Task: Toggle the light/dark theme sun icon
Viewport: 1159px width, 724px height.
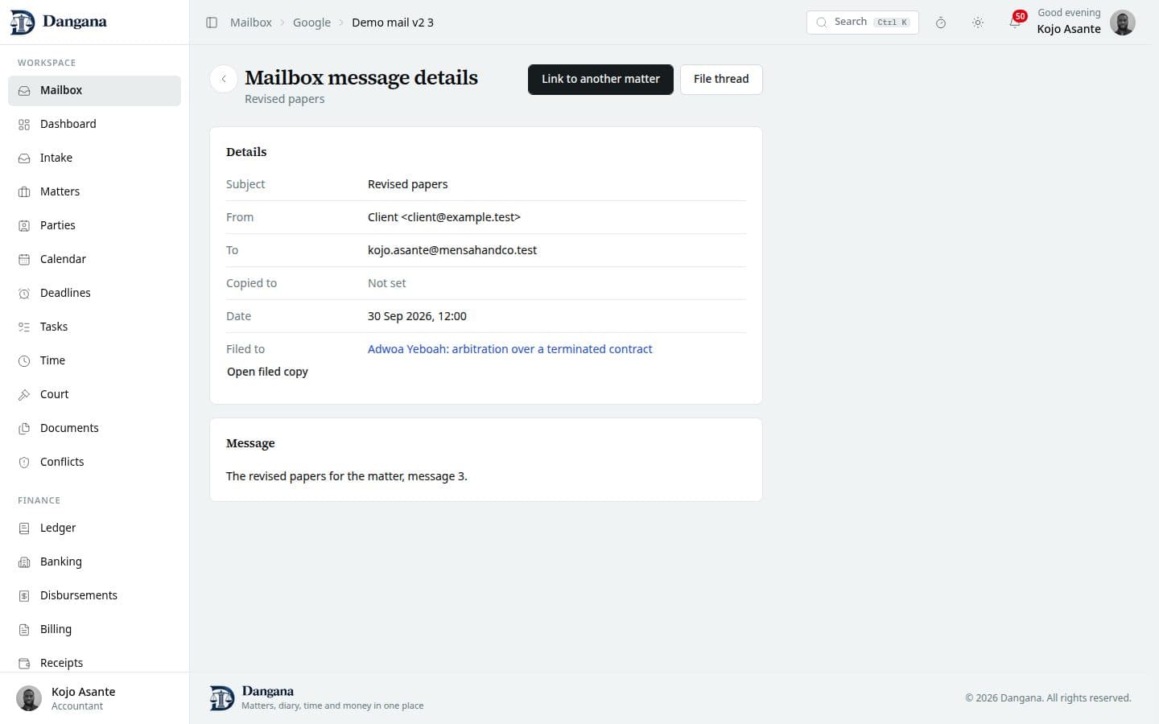Action: tap(978, 23)
